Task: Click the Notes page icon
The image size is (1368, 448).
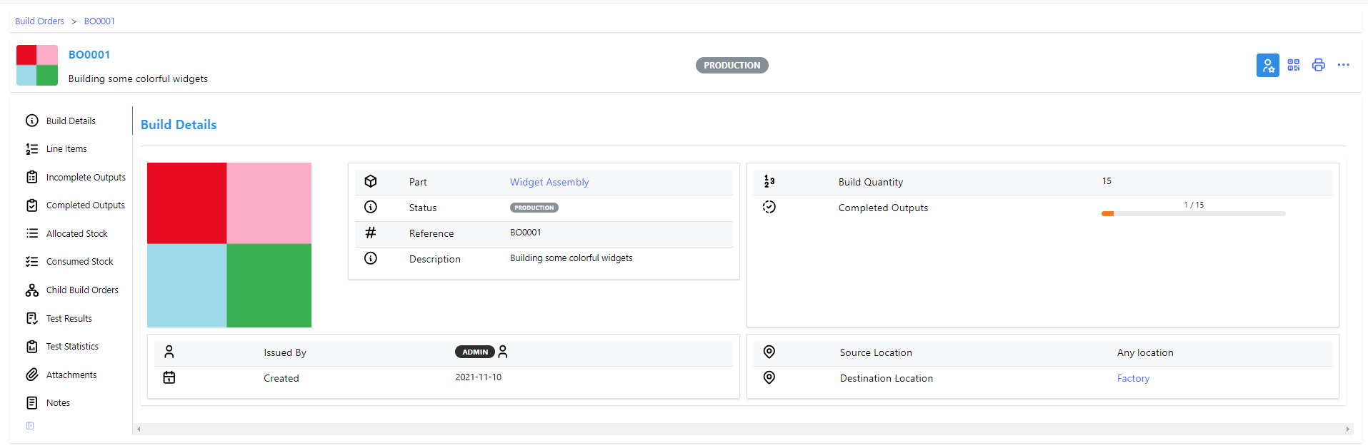Action: pyautogui.click(x=32, y=403)
